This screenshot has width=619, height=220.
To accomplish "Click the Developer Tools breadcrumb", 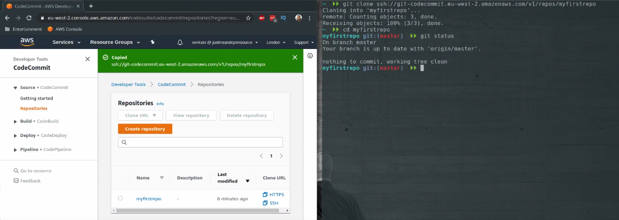I will click(128, 84).
